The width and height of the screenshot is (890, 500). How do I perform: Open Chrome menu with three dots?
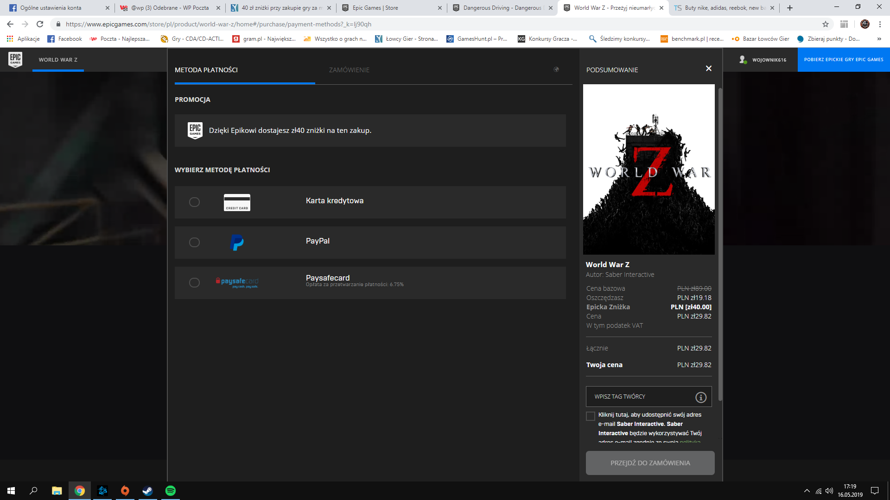880,24
